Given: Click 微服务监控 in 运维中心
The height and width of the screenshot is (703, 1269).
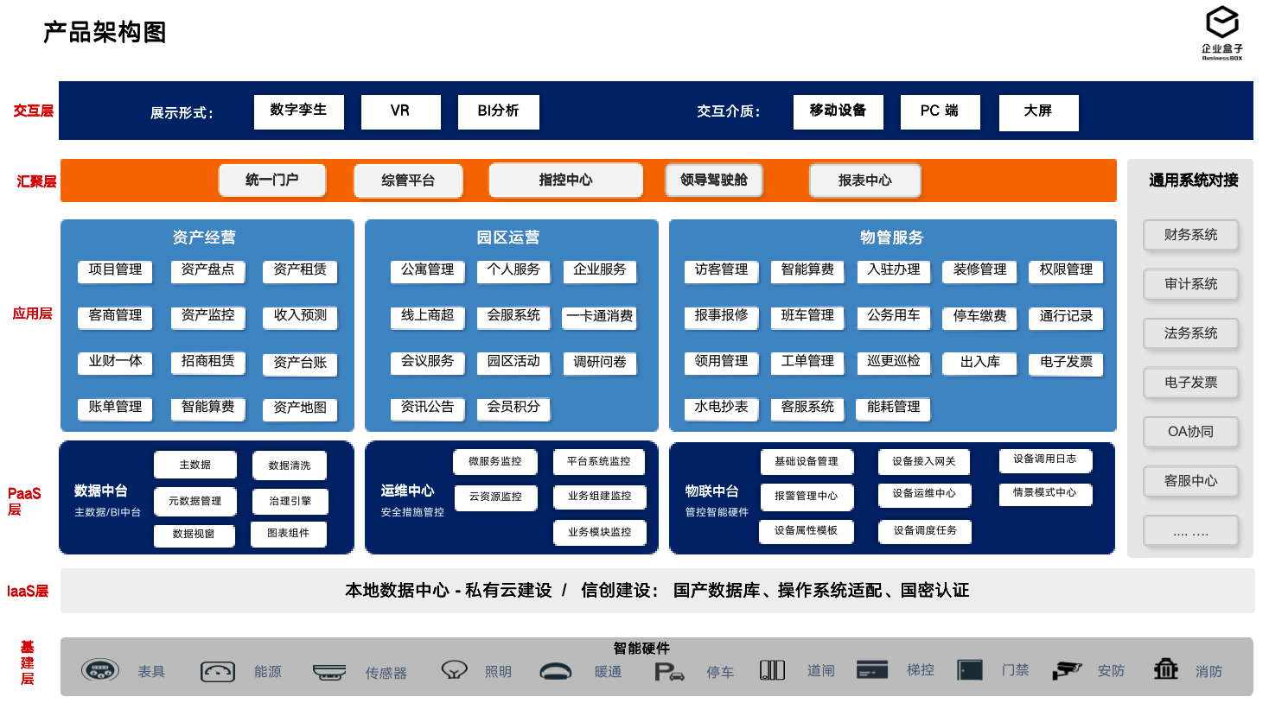Looking at the screenshot, I should (x=495, y=462).
